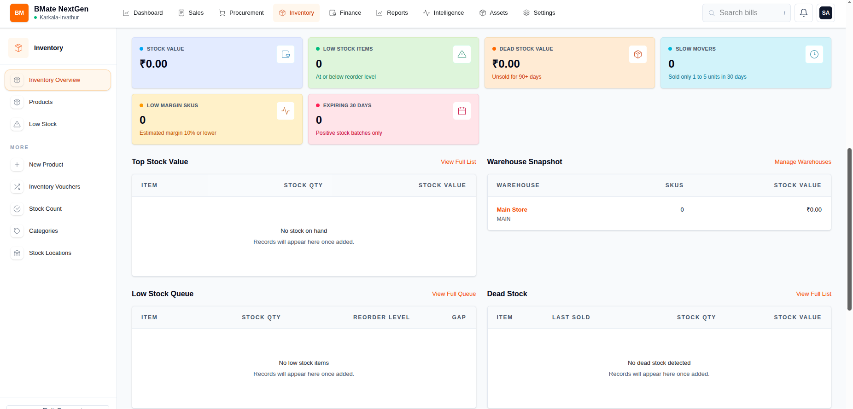Viewport: 853px width, 409px height.
Task: Click the GAP column header
Action: 459,317
